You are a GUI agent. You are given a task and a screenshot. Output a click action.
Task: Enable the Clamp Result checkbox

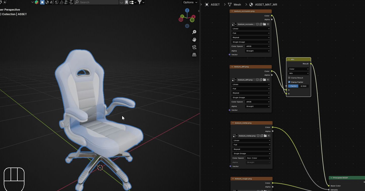[x=289, y=78]
